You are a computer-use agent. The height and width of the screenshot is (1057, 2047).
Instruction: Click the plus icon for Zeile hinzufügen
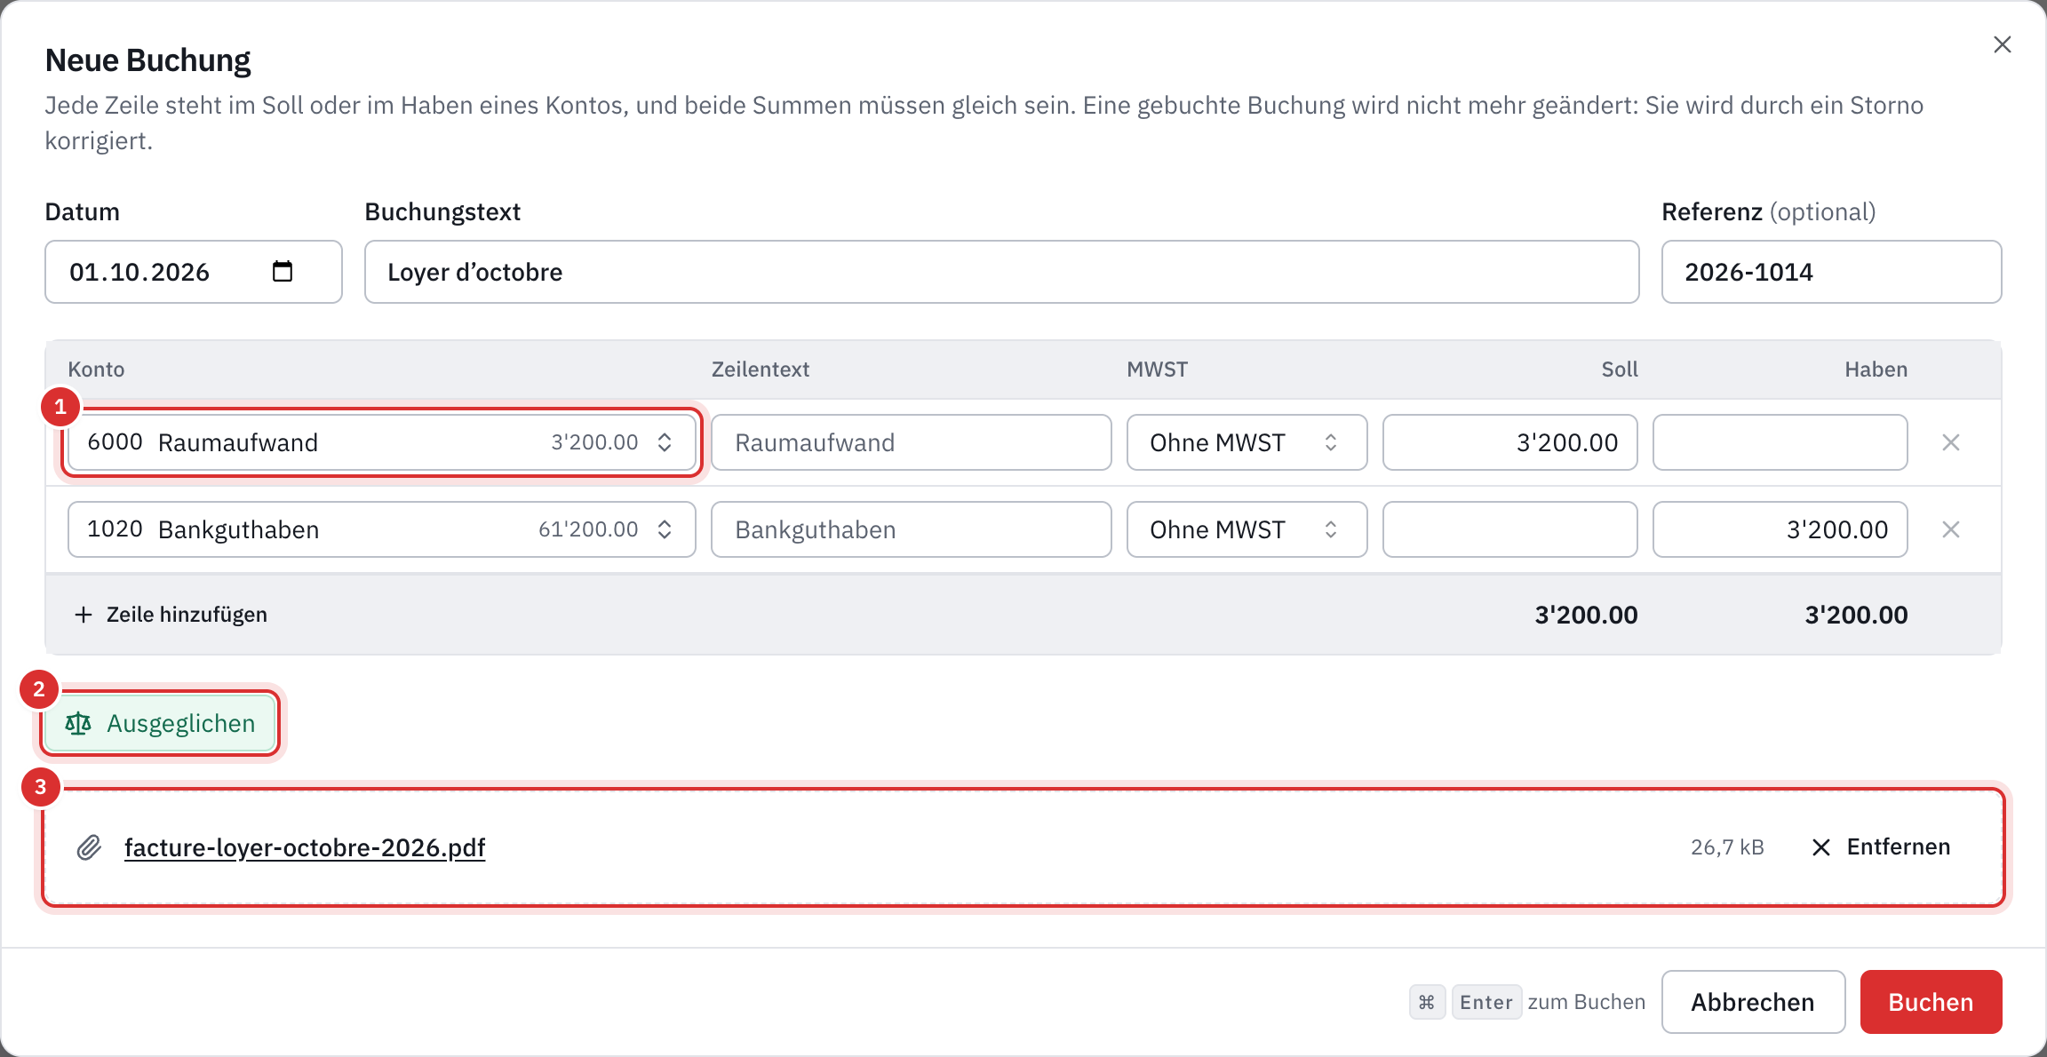pos(84,615)
